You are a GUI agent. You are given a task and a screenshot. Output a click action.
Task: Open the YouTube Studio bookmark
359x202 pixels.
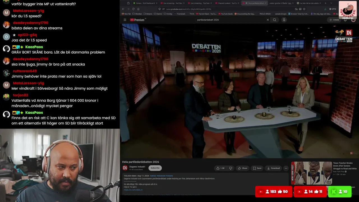point(225,14)
